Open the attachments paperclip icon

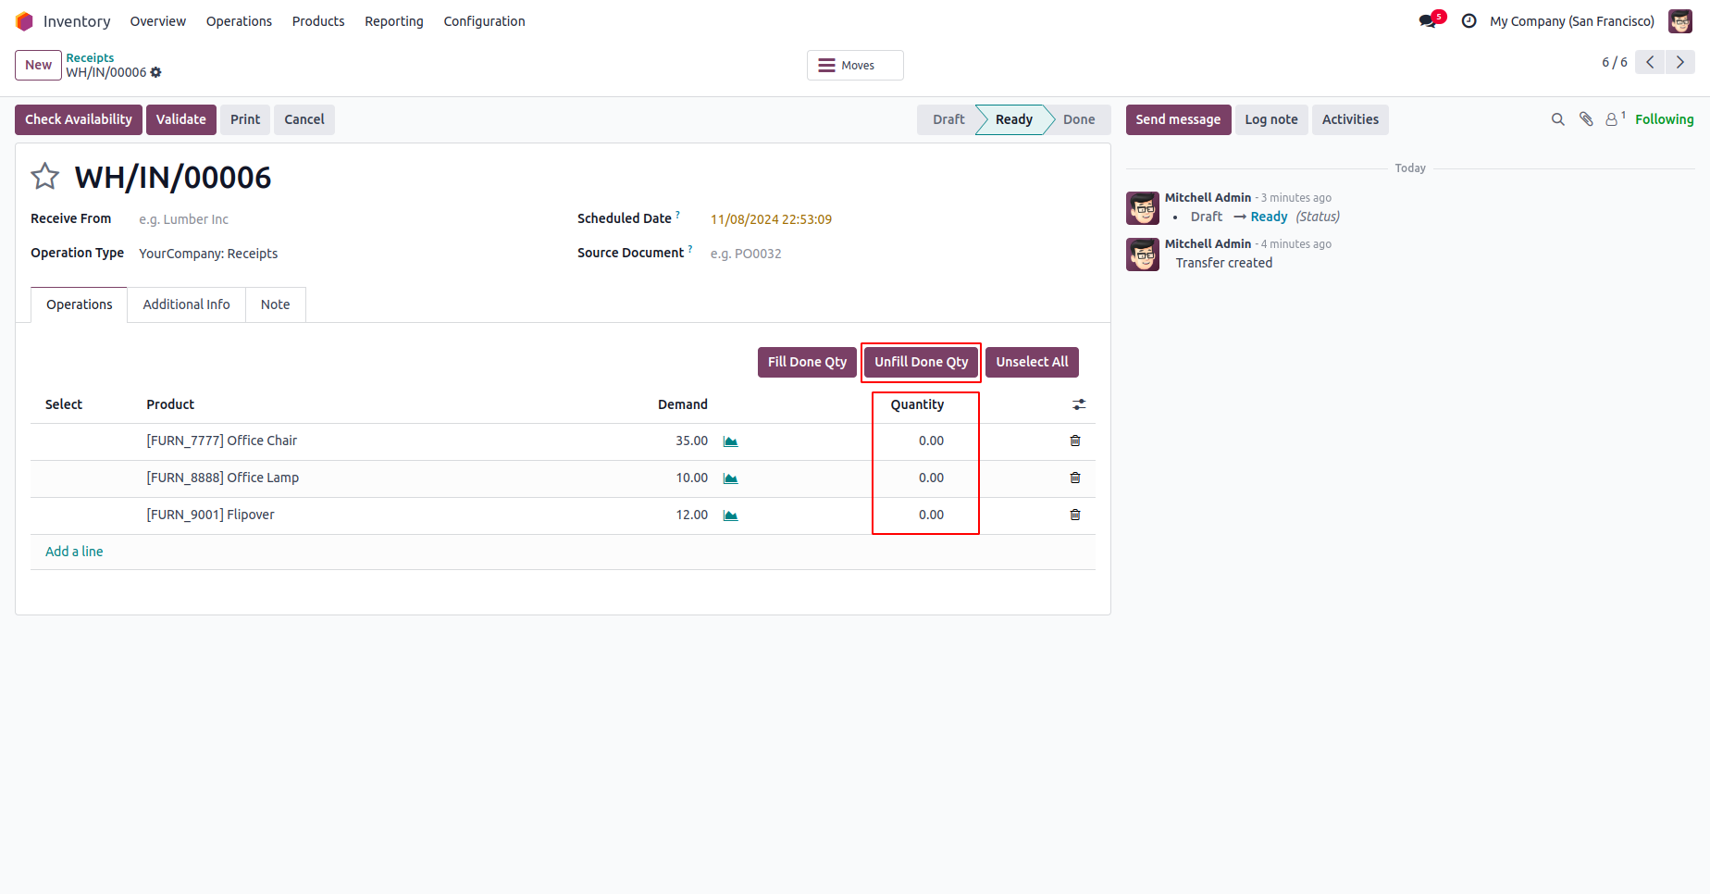pyautogui.click(x=1586, y=119)
